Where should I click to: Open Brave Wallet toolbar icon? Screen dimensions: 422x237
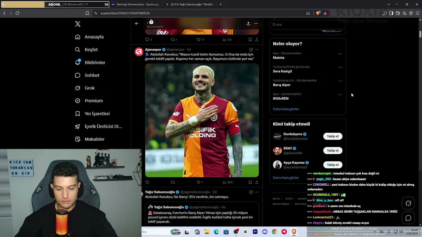[398, 13]
